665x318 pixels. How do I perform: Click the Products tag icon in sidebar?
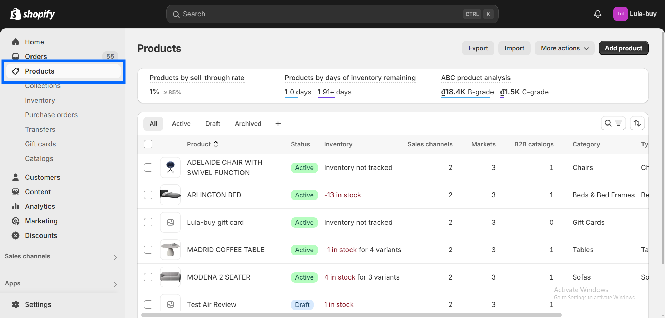(16, 71)
